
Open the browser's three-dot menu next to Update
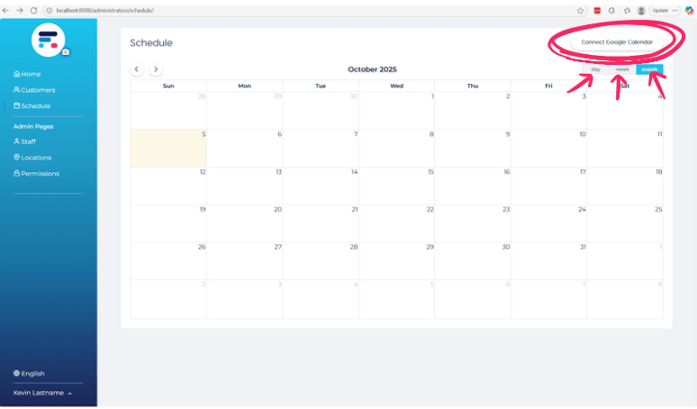tap(674, 10)
